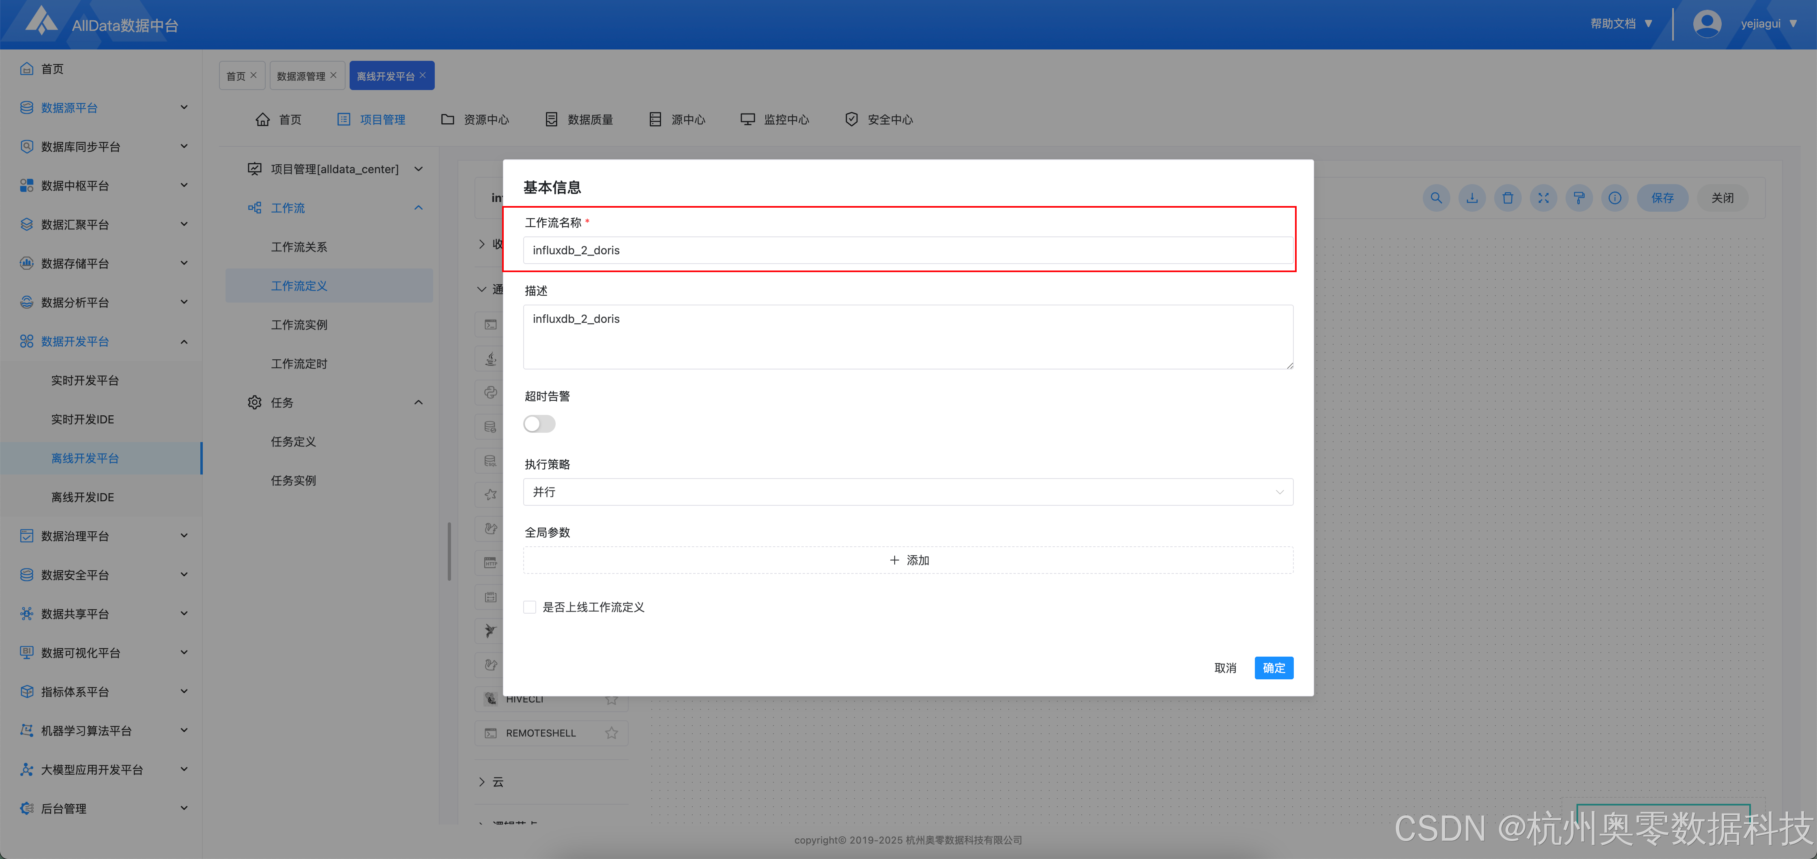Click the 首页 home icon in sidebar

(x=27, y=69)
